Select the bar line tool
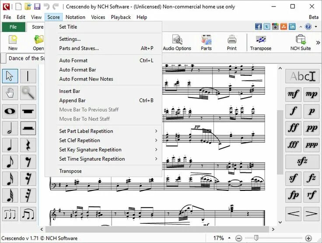The image size is (322, 243). (28, 76)
